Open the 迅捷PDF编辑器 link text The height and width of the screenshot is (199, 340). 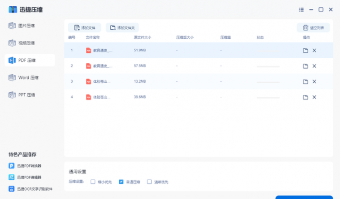(x=29, y=178)
